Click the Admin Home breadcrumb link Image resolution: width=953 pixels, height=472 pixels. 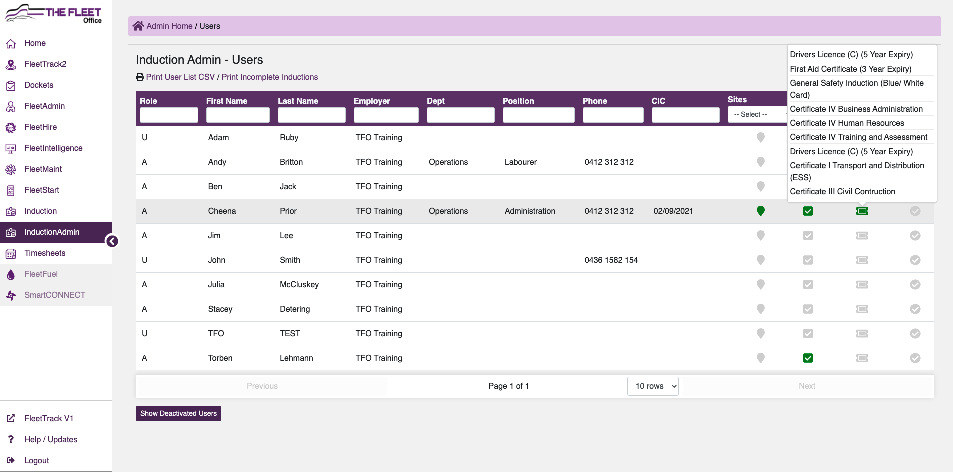[x=169, y=26]
